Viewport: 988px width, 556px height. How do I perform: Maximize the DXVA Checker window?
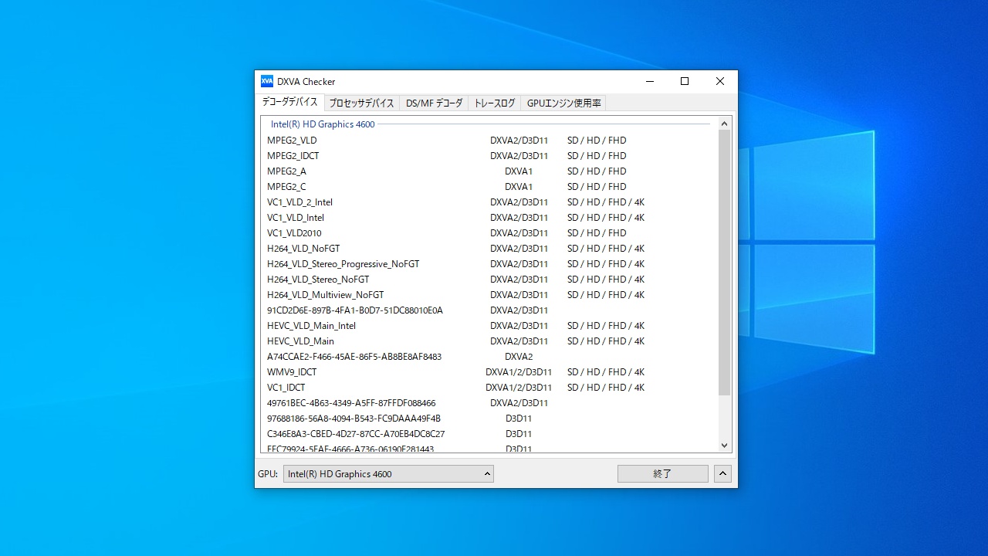coord(685,81)
